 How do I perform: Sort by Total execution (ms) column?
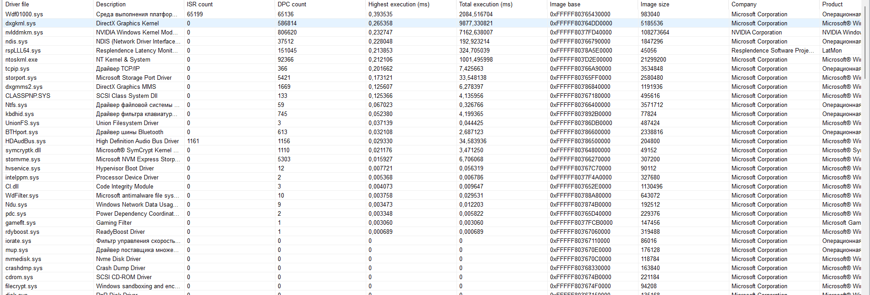(486, 4)
